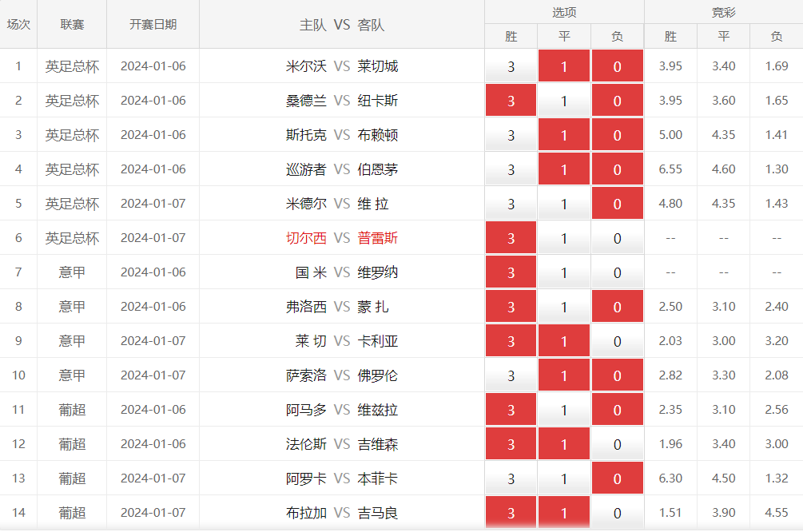Deselect loss option 0 for 萨索洛 VS 佛罗伦

pyautogui.click(x=617, y=375)
